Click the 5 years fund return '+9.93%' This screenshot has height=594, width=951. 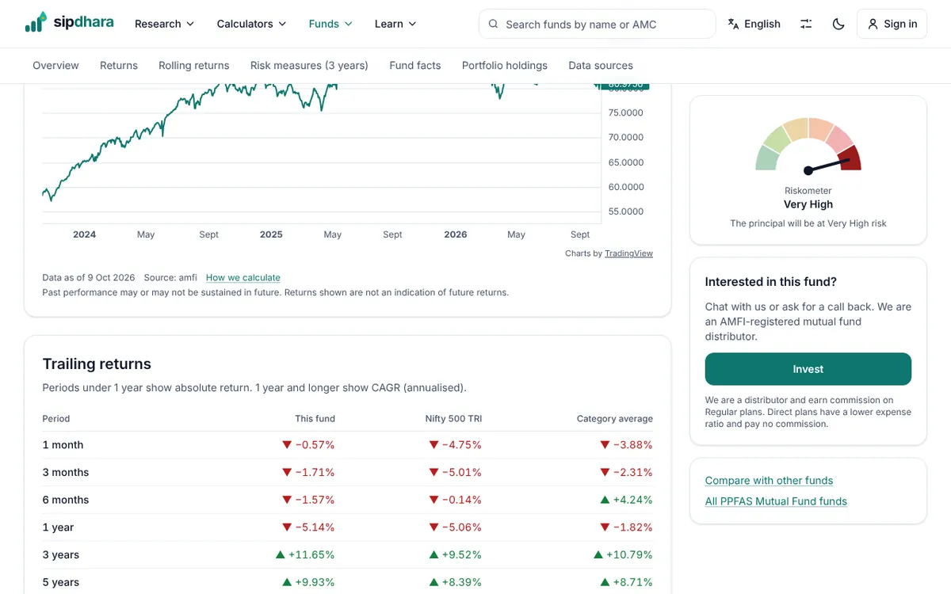(309, 582)
